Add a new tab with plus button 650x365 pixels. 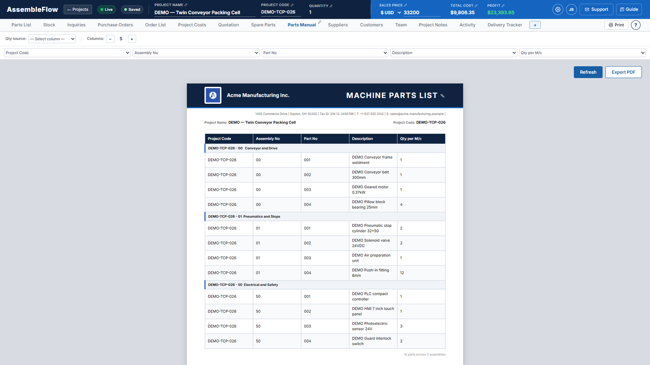coord(535,25)
